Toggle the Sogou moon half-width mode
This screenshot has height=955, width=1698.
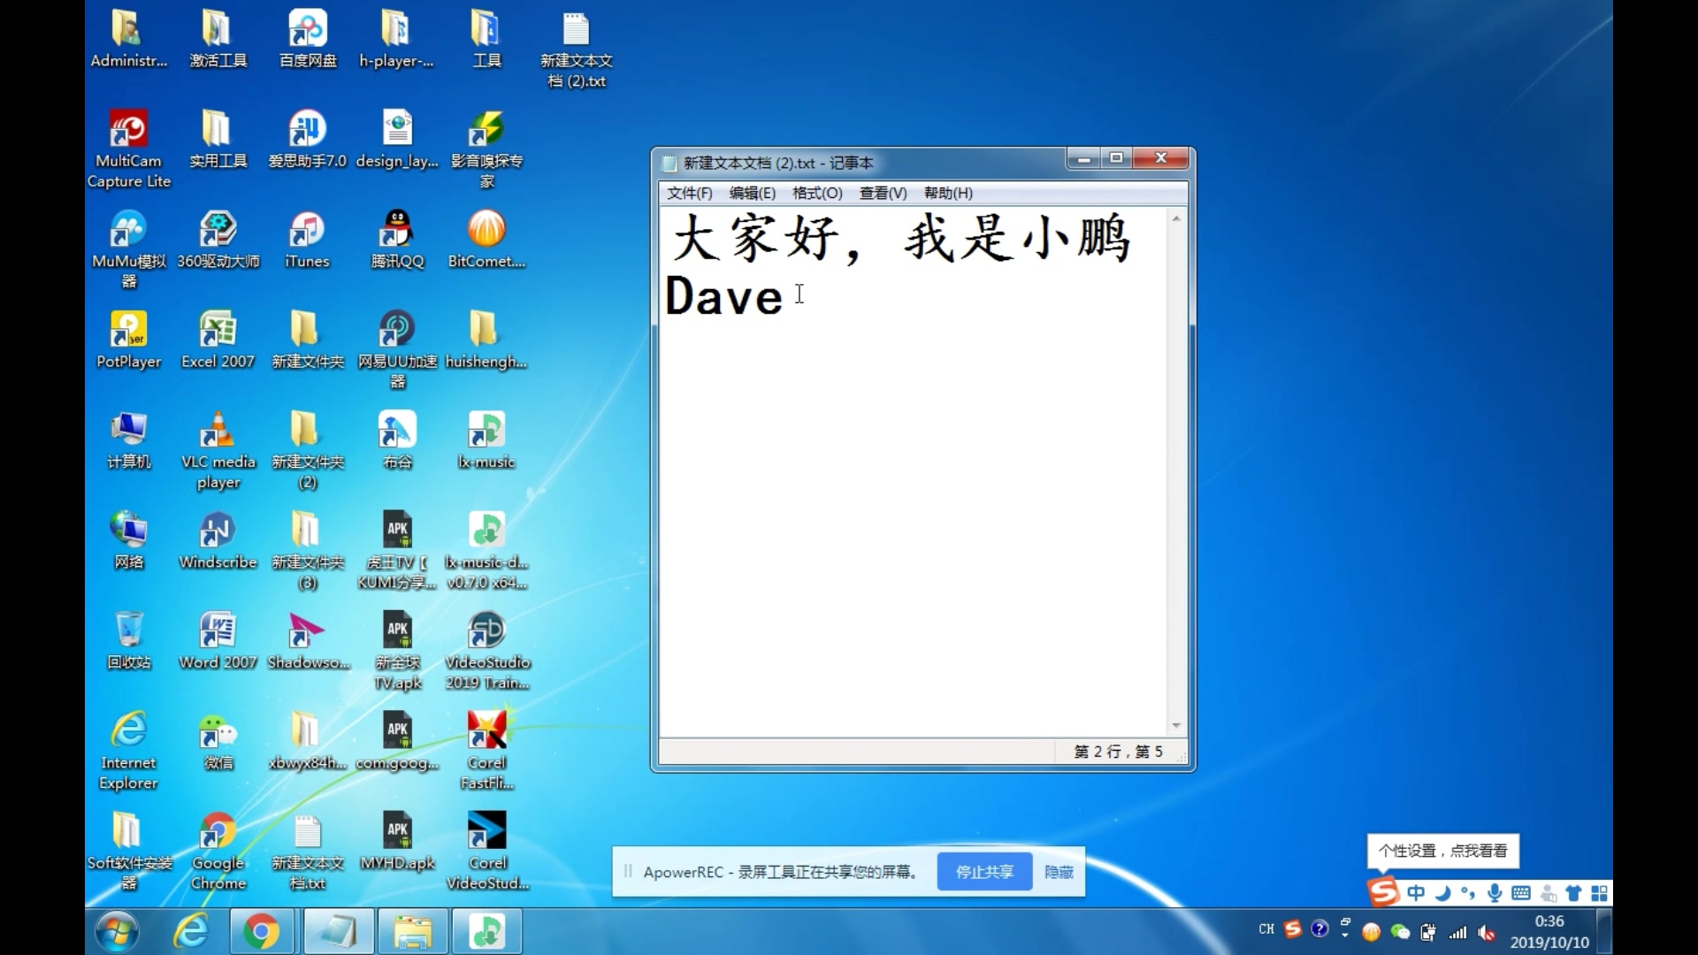click(1442, 893)
